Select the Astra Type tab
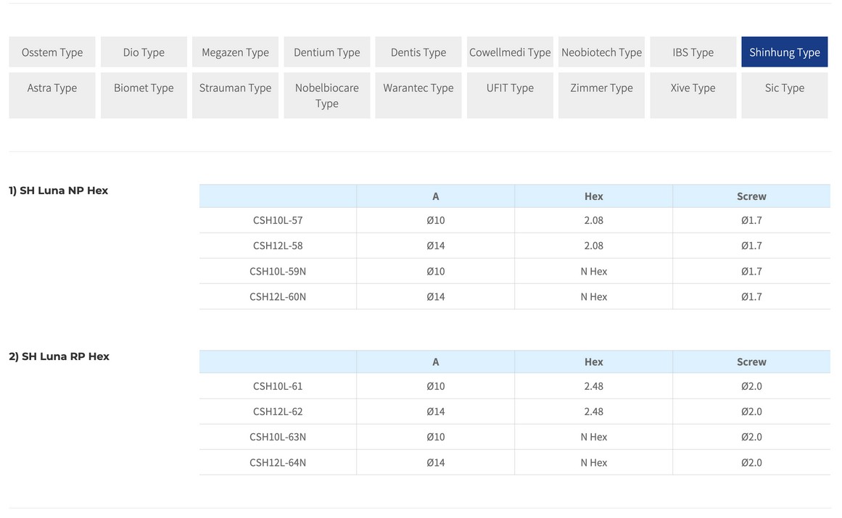Screen dimensions: 842x518 click(52, 88)
